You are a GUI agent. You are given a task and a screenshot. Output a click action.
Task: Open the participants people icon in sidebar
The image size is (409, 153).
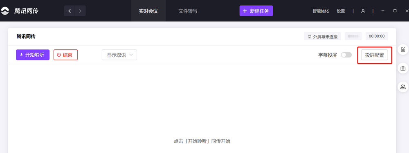403,87
